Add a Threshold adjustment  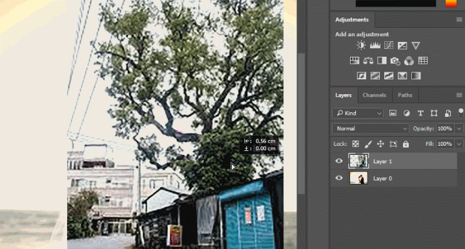[x=389, y=75]
